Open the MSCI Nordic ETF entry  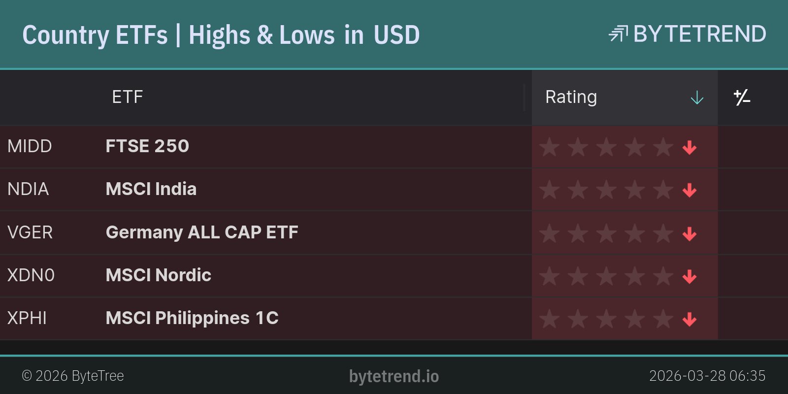158,275
